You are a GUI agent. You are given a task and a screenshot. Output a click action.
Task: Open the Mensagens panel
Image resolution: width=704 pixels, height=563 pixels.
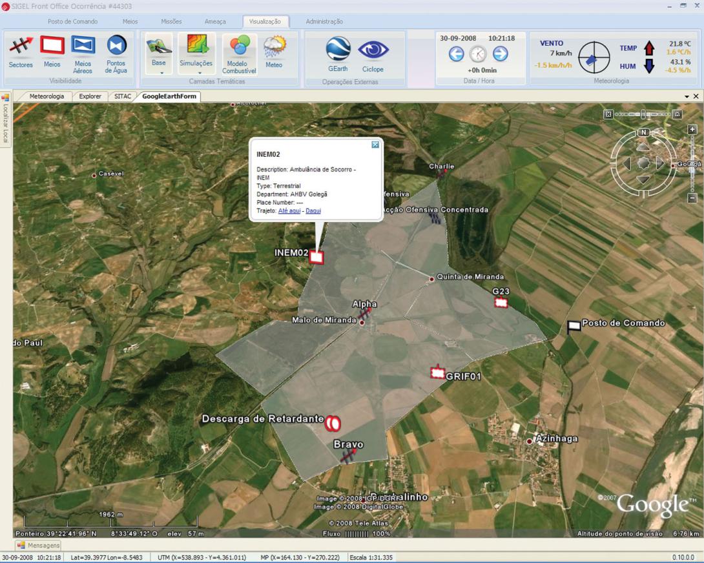click(x=39, y=546)
